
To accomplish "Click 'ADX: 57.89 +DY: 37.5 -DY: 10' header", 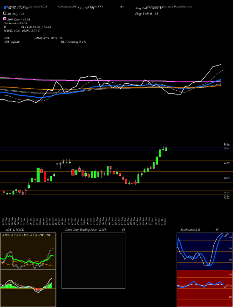I will 26,235.
